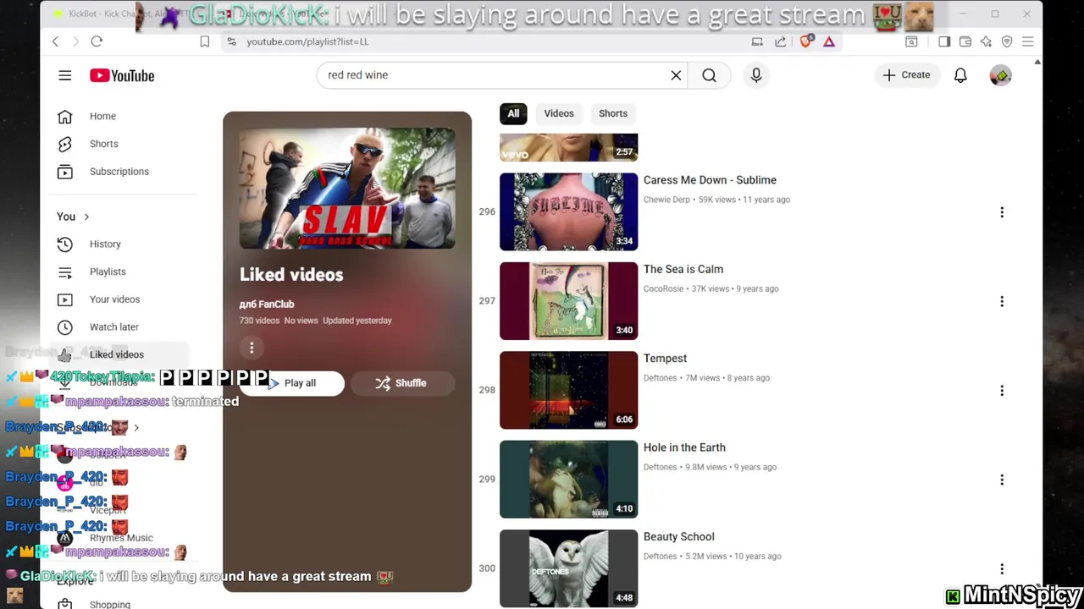1084x609 pixels.
Task: Click the Create button
Action: [x=906, y=75]
